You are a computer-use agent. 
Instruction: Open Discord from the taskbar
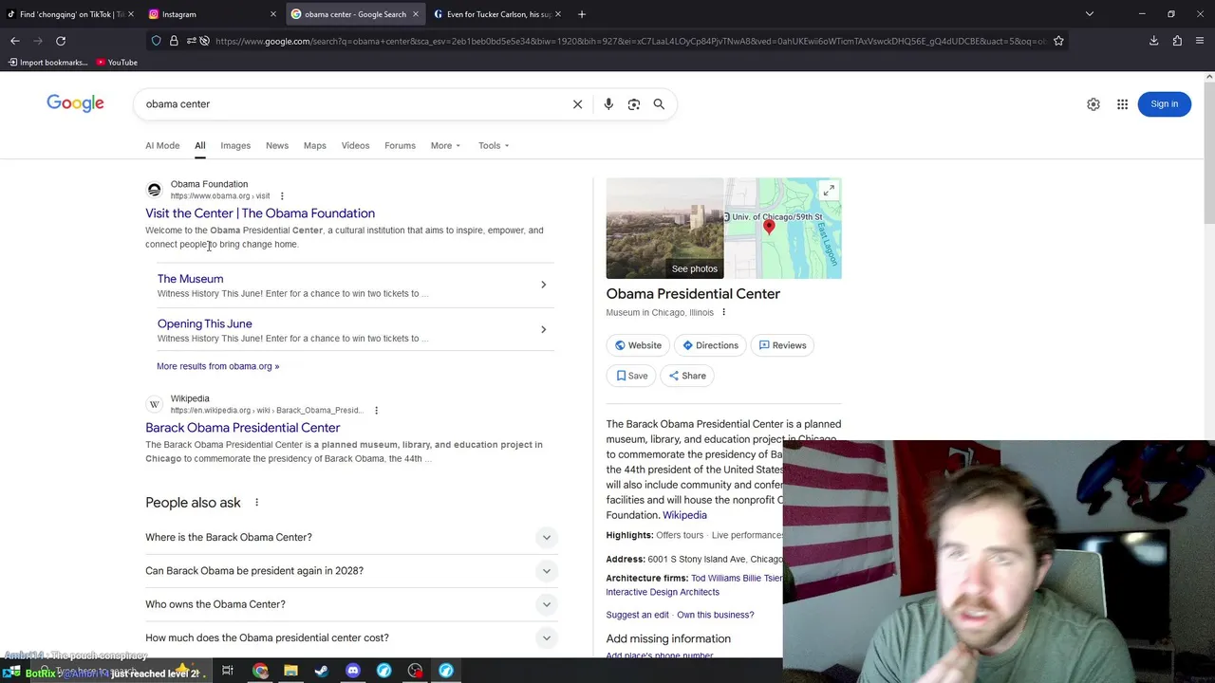pyautogui.click(x=353, y=671)
